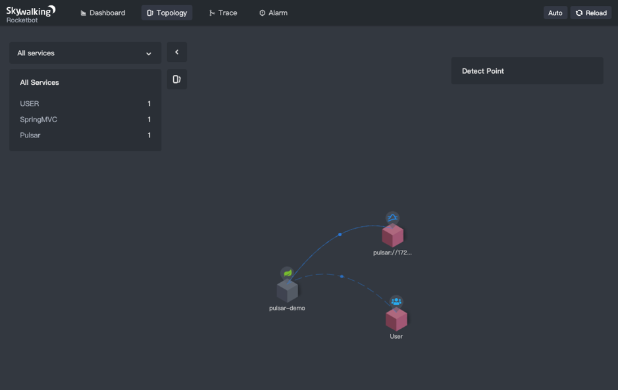
Task: Select the SpringMVC service in the list
Action: [39, 119]
